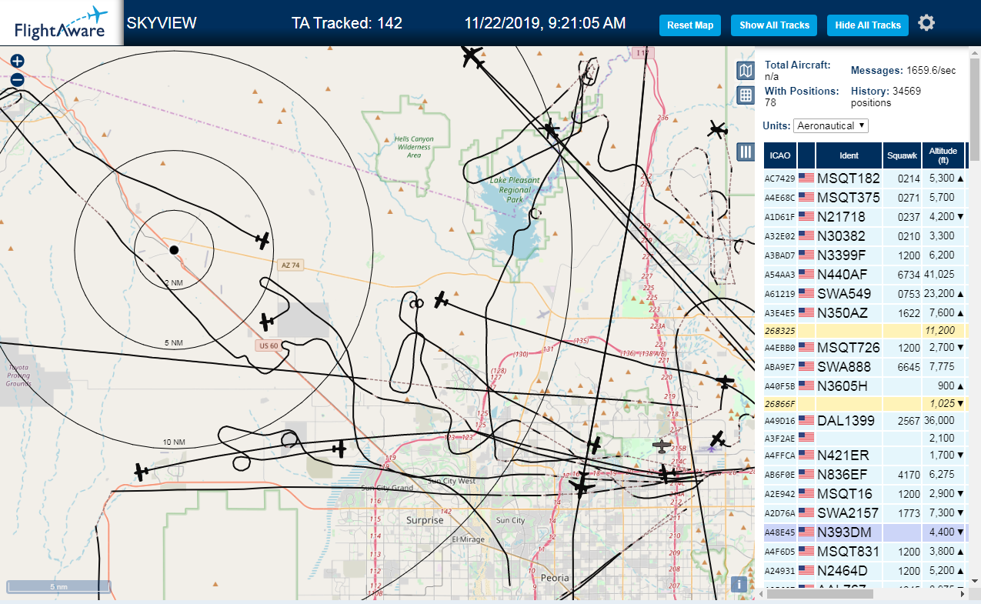
Task: Click the receiver location black dot
Action: pos(174,250)
